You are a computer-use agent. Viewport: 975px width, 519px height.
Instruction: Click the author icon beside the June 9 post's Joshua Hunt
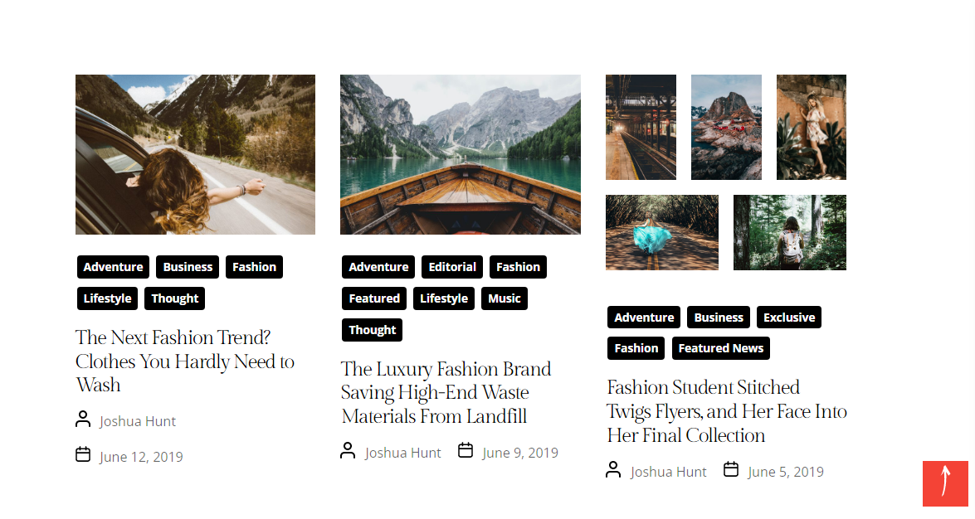349,450
